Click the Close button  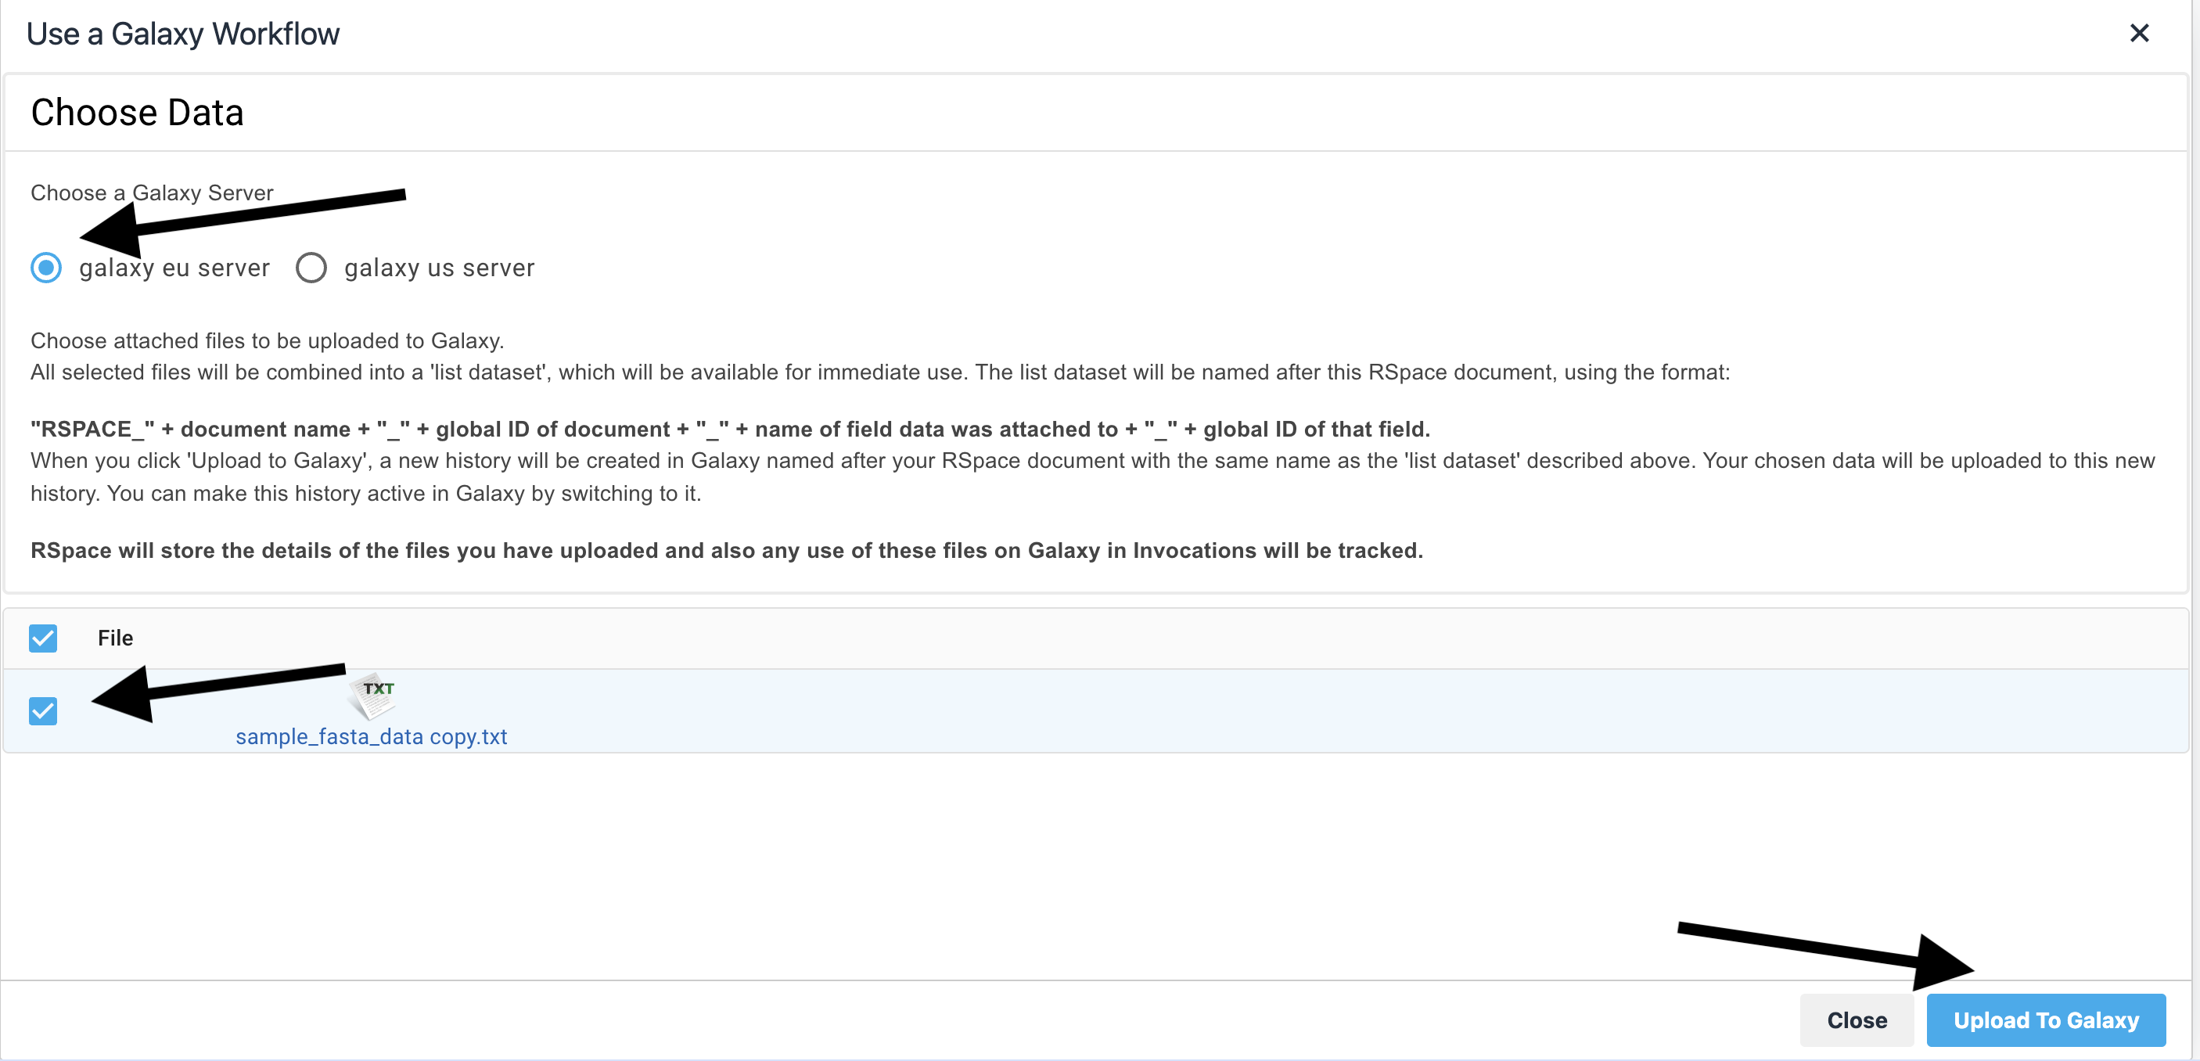[1857, 1020]
